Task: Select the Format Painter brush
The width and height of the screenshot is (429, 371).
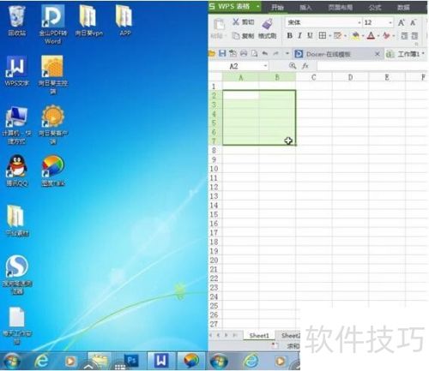Action: click(268, 24)
